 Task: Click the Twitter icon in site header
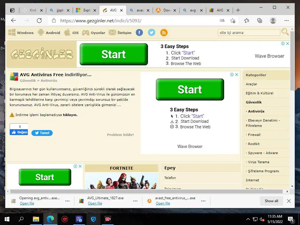[x=151, y=33]
